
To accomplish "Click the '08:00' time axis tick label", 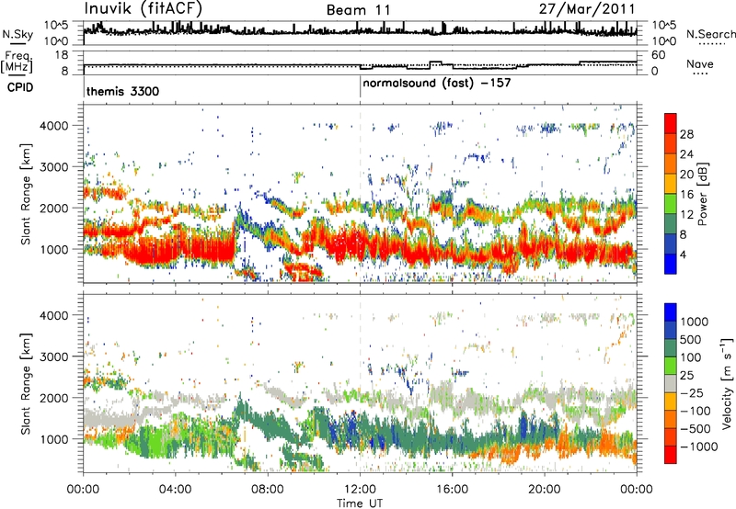I will [x=268, y=490].
